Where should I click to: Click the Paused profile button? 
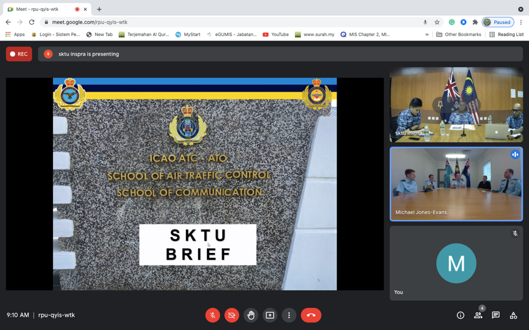click(498, 22)
